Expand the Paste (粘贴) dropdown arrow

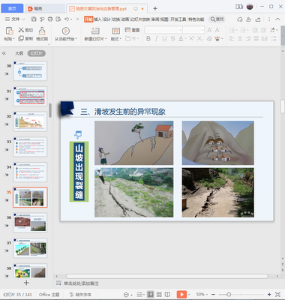(13, 39)
